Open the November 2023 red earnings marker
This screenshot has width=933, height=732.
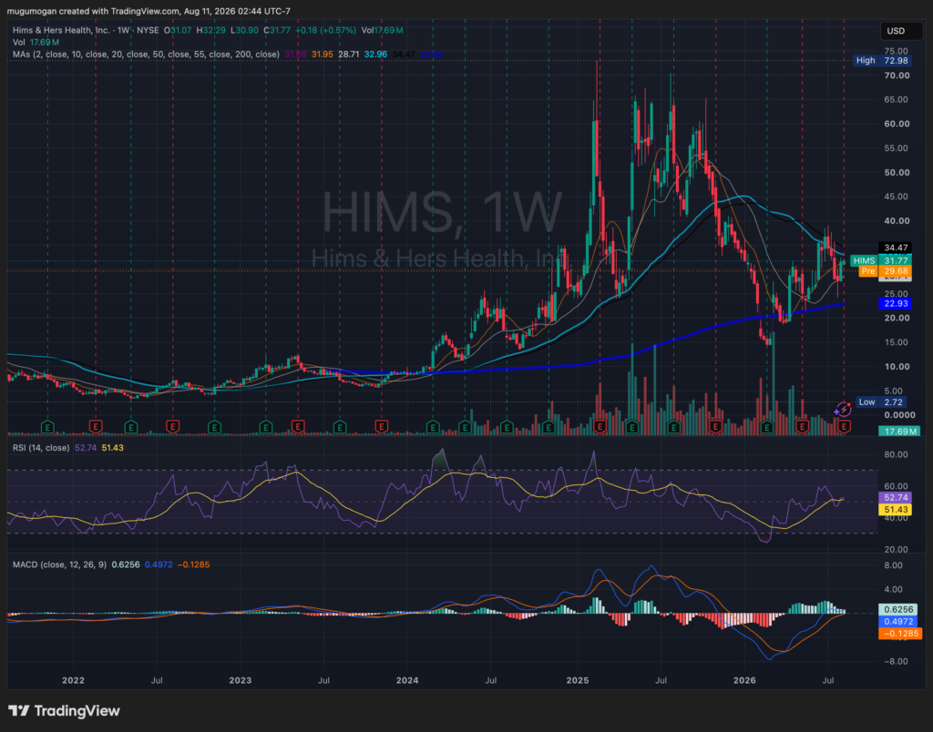[x=382, y=426]
